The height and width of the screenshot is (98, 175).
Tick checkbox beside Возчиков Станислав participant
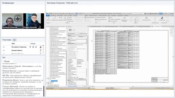point(4,47)
